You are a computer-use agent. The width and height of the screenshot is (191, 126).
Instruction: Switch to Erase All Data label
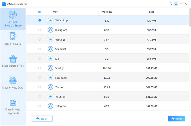click(13, 44)
